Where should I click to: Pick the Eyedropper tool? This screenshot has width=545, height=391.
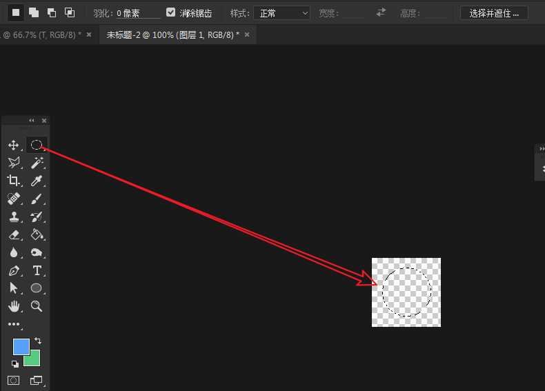pyautogui.click(x=37, y=181)
